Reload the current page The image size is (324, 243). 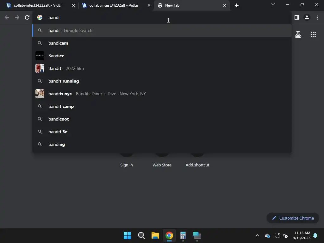click(x=27, y=17)
